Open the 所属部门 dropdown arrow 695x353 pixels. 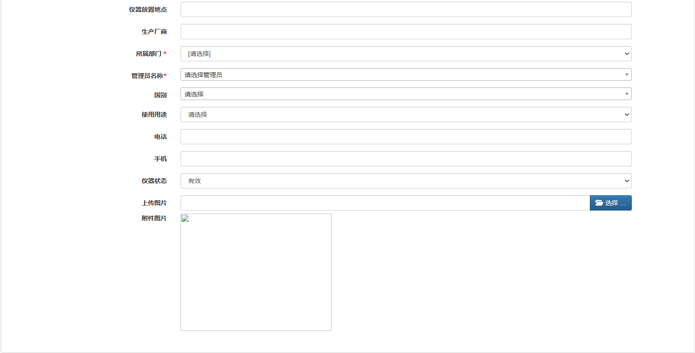pos(626,54)
